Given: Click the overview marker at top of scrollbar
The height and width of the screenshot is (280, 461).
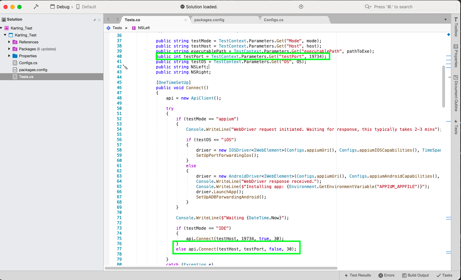Looking at the screenshot, I should point(448,35).
